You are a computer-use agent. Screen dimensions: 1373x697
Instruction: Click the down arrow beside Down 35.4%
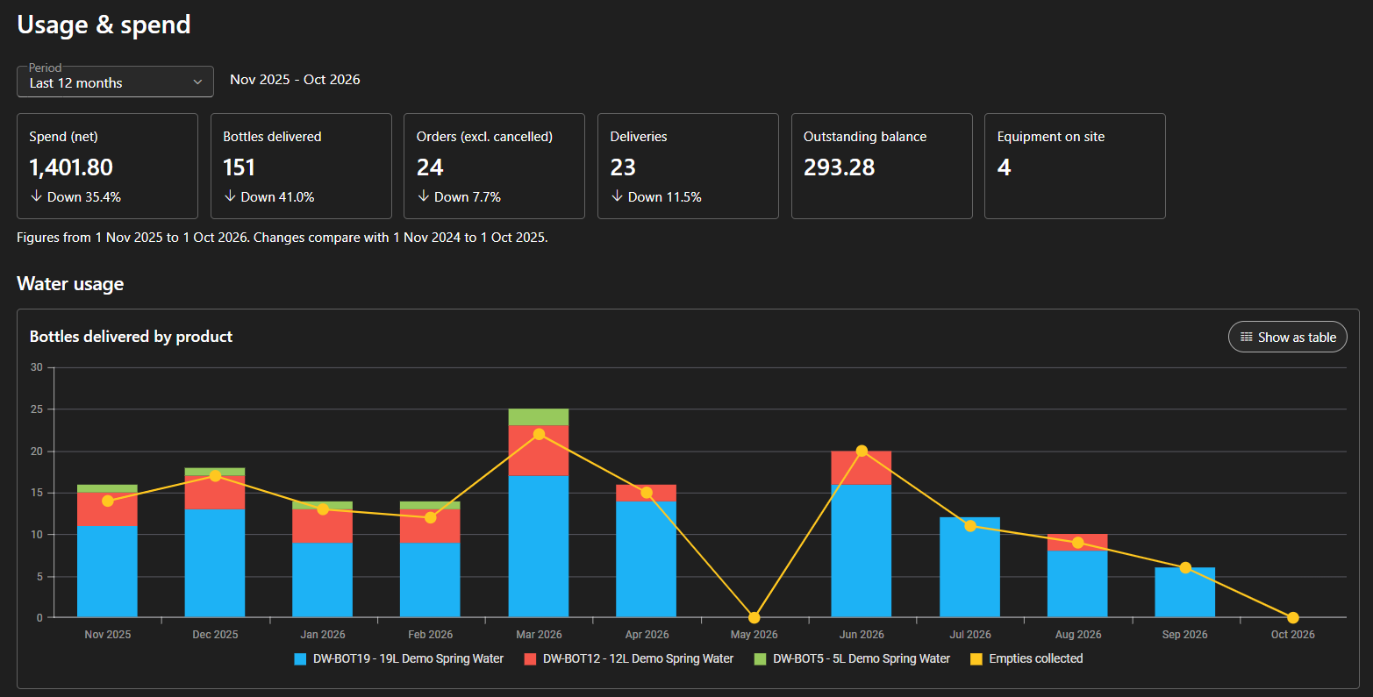(x=36, y=196)
